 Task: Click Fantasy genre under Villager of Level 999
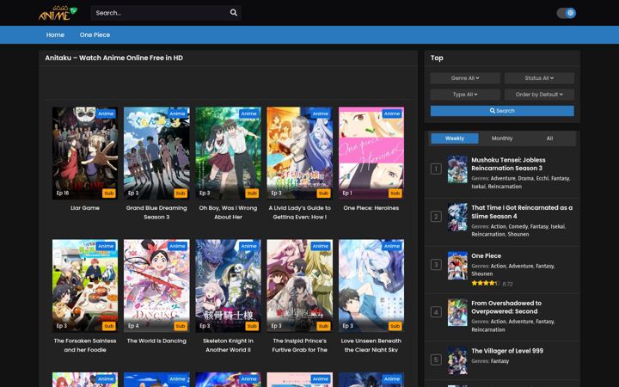click(499, 361)
